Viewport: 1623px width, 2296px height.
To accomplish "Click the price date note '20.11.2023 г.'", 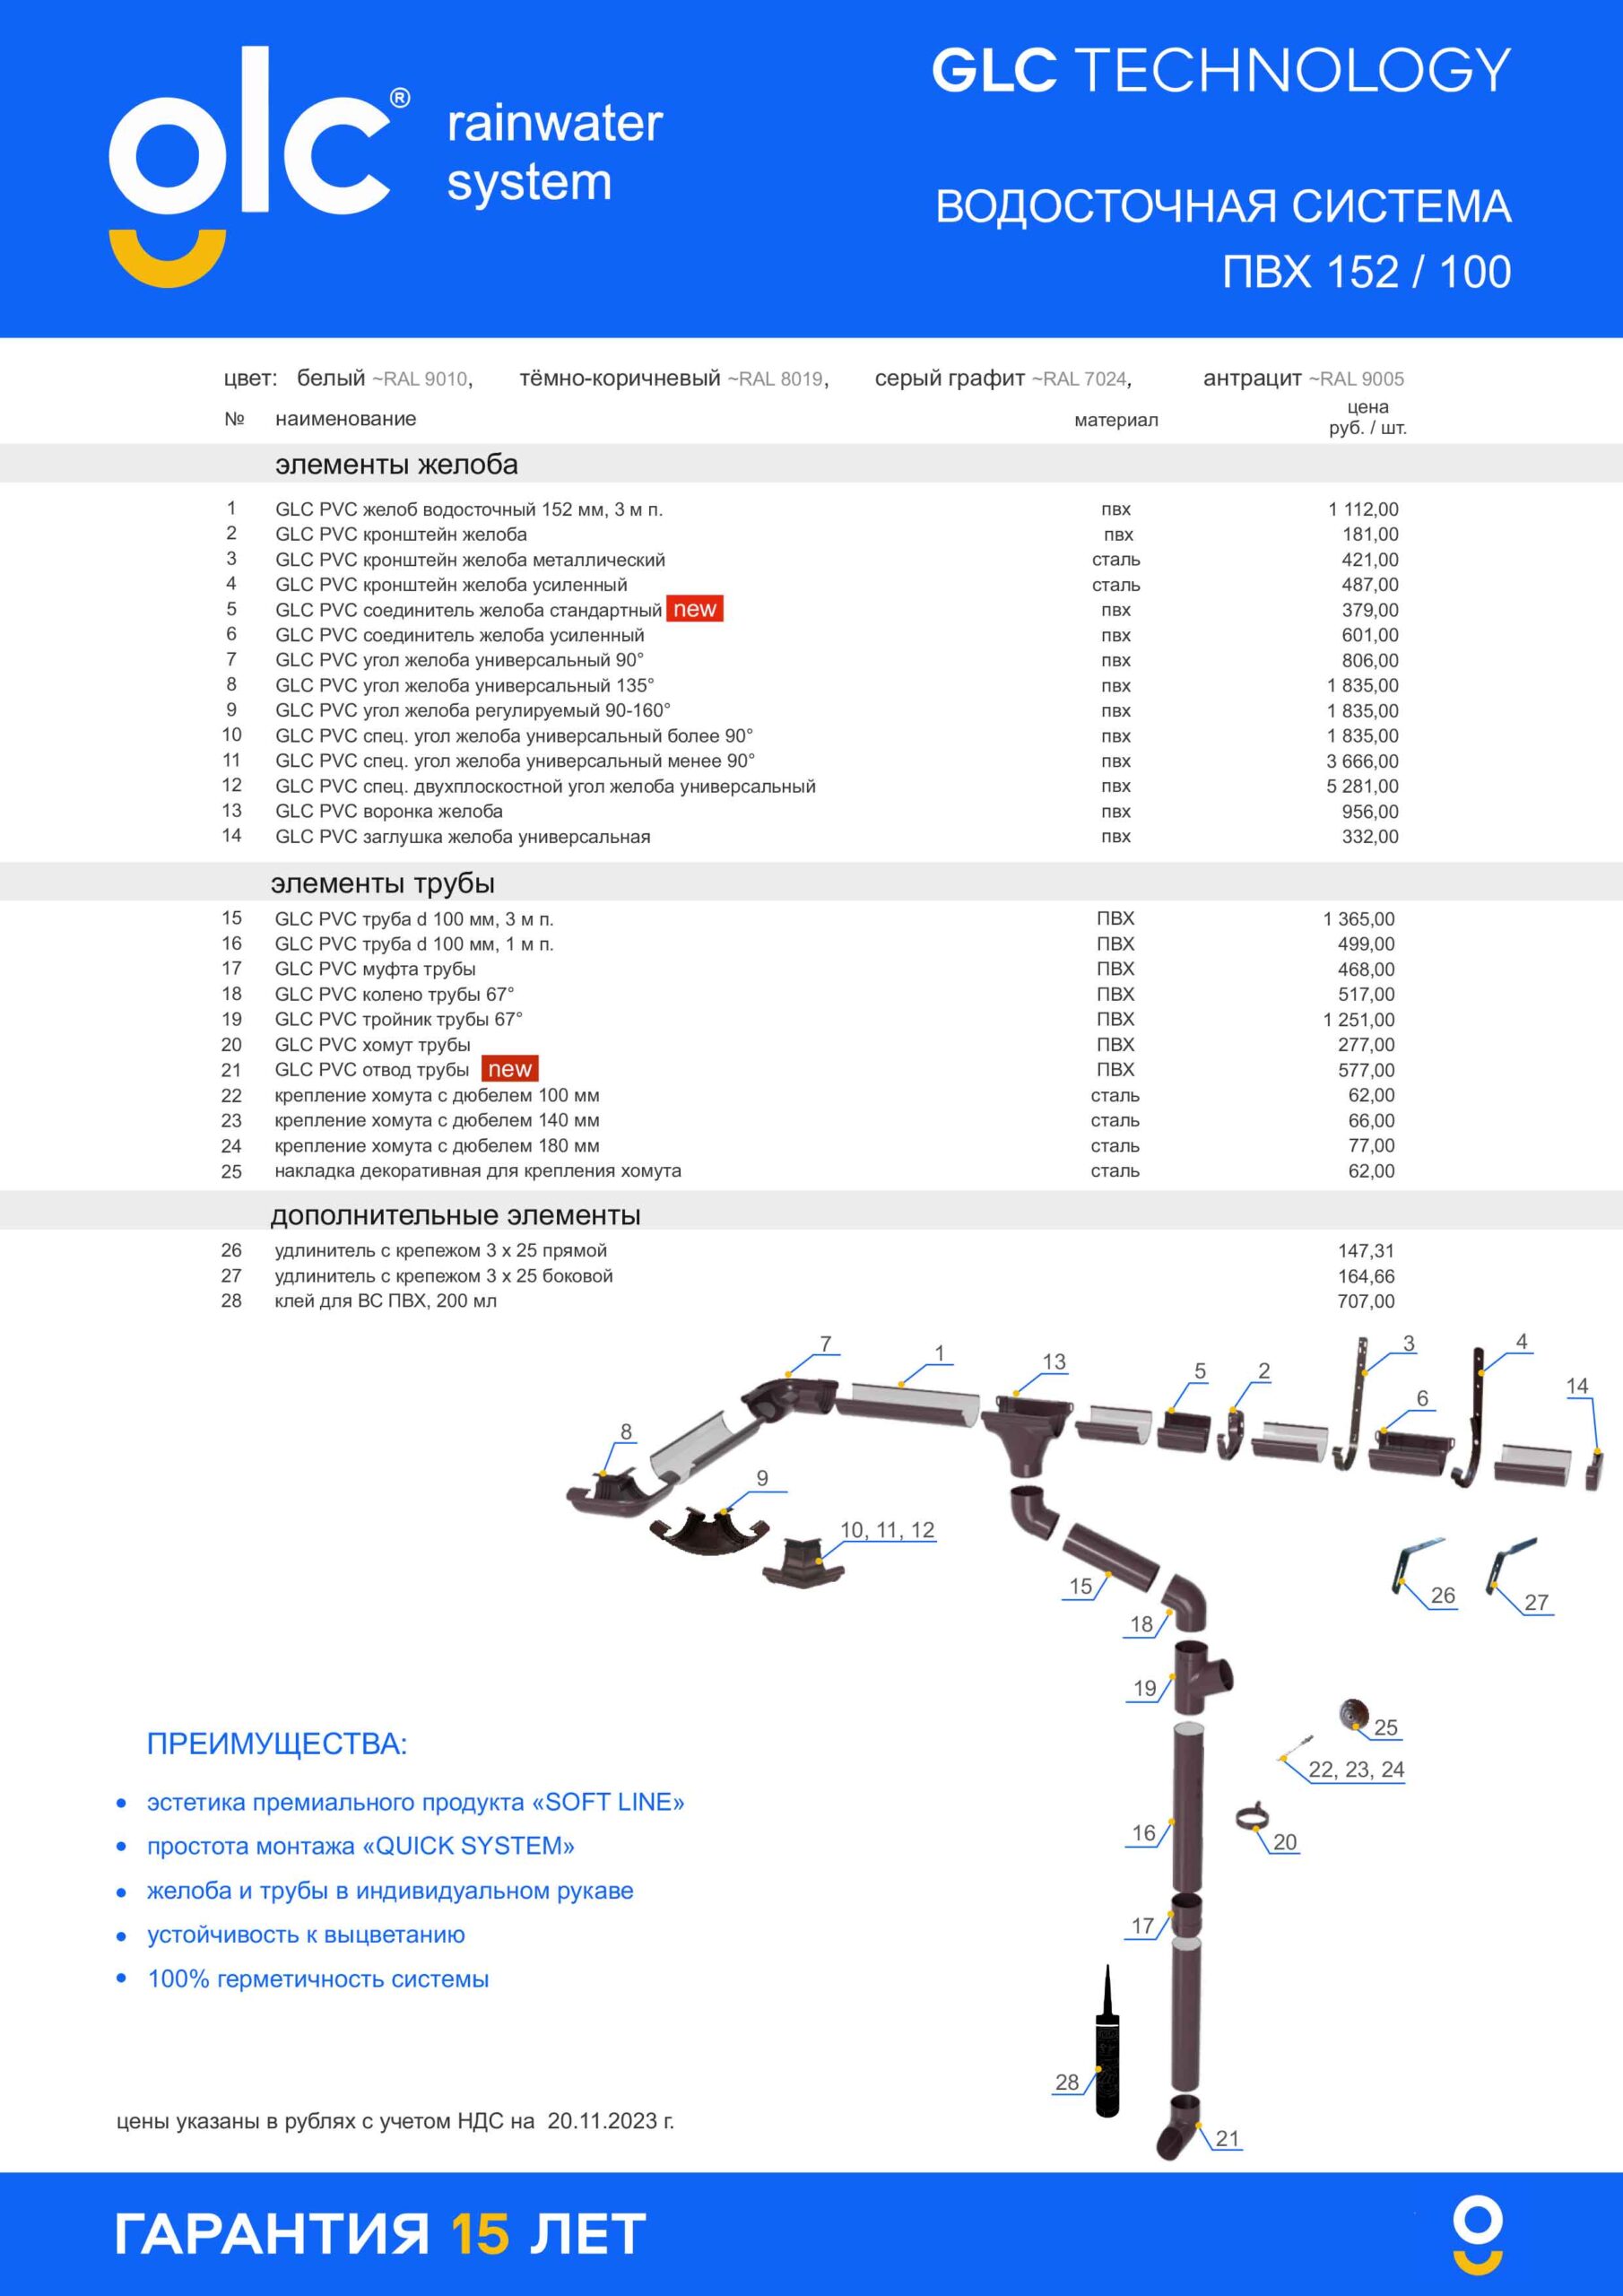I will (611, 2121).
